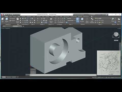Screen dimensions: 122x92
Task: Select the Move Gizmo tool
Action: 87,20
